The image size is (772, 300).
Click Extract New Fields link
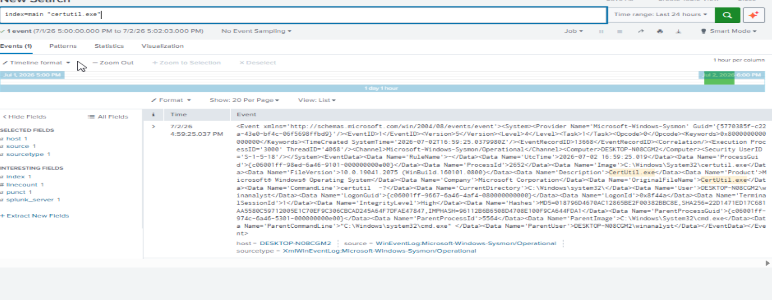point(35,216)
